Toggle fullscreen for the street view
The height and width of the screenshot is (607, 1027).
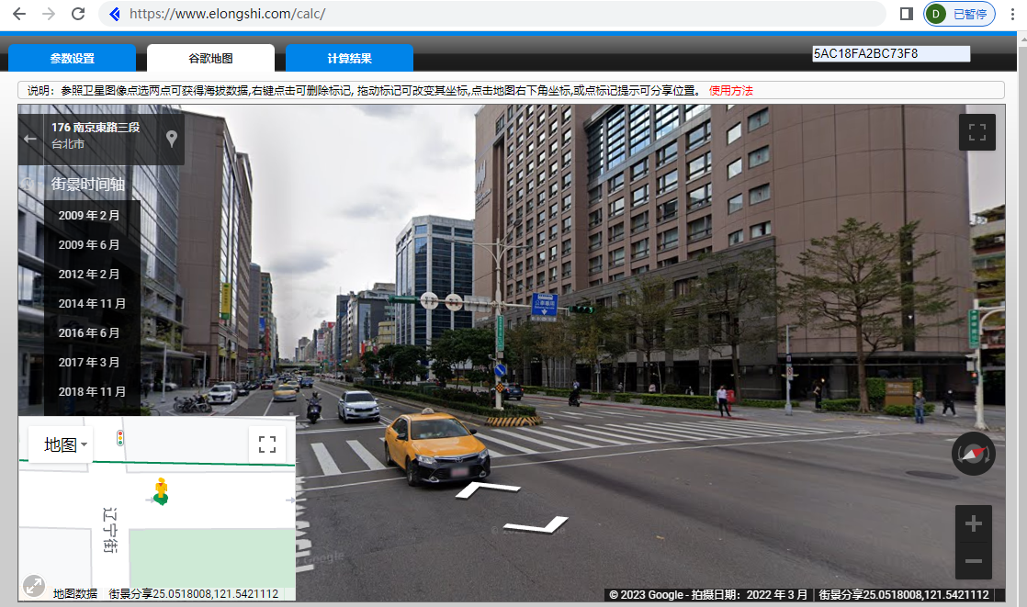click(976, 131)
